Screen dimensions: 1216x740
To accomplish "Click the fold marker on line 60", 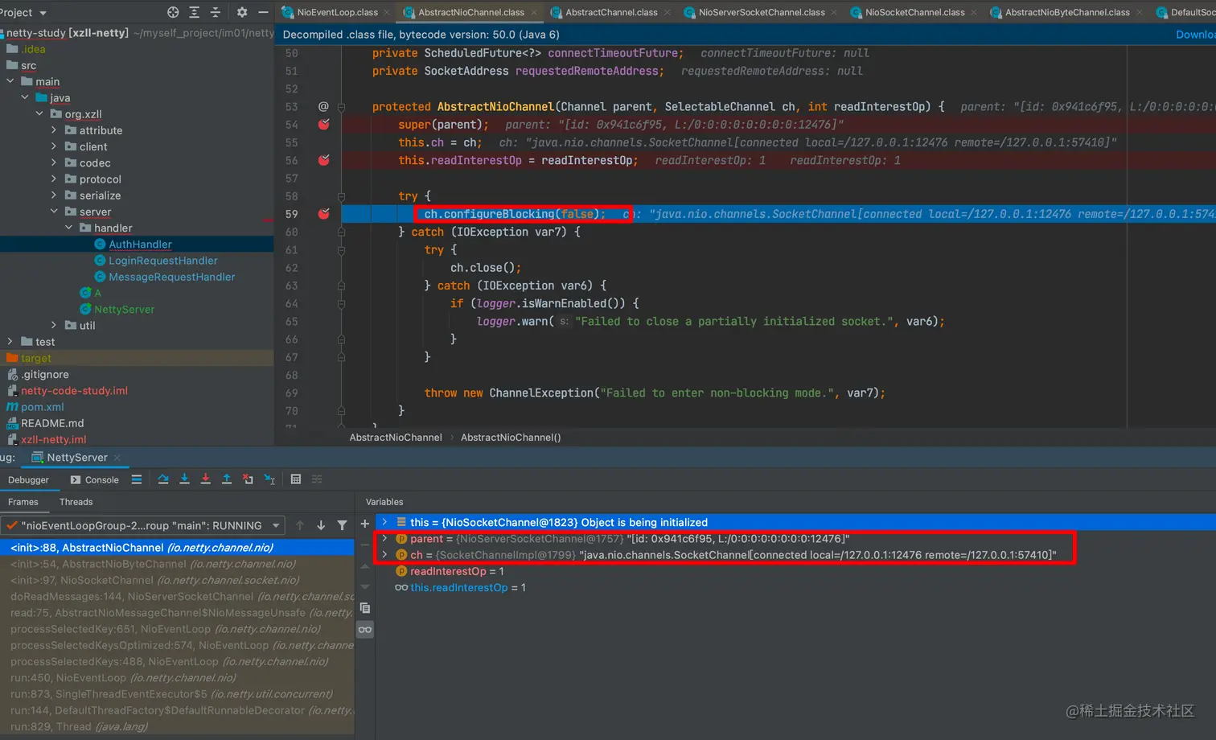I will [x=341, y=232].
